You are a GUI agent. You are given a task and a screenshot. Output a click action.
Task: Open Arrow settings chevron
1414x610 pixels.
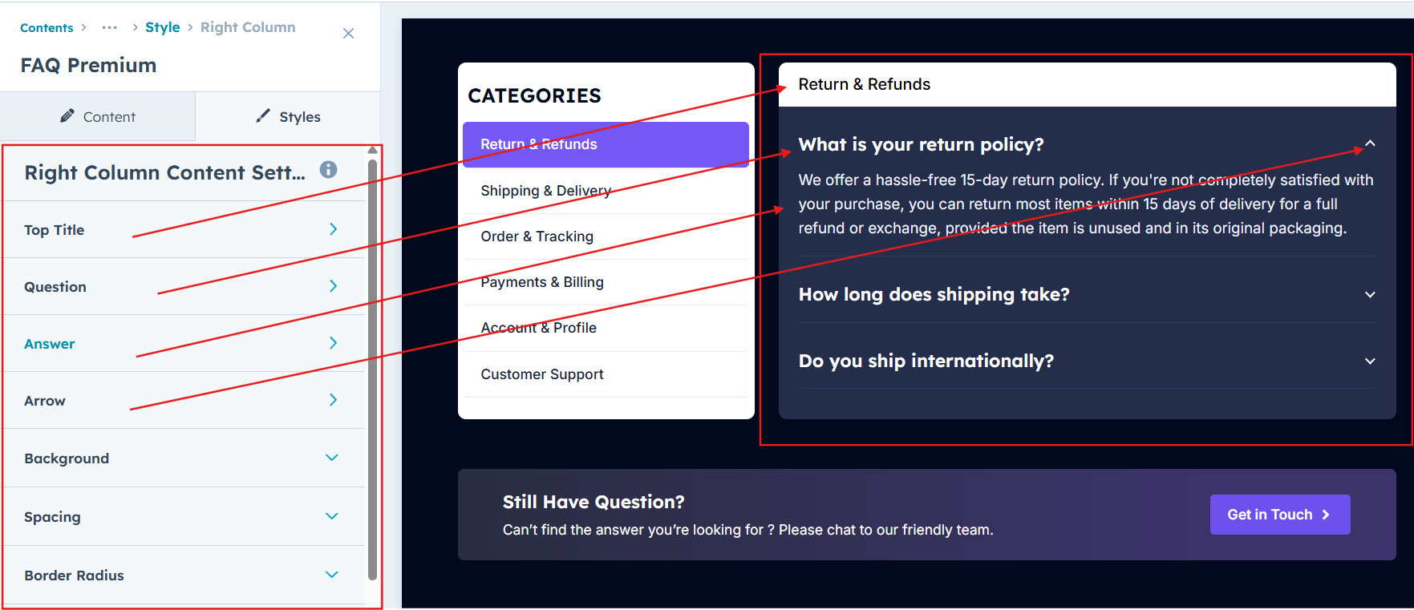pyautogui.click(x=333, y=400)
